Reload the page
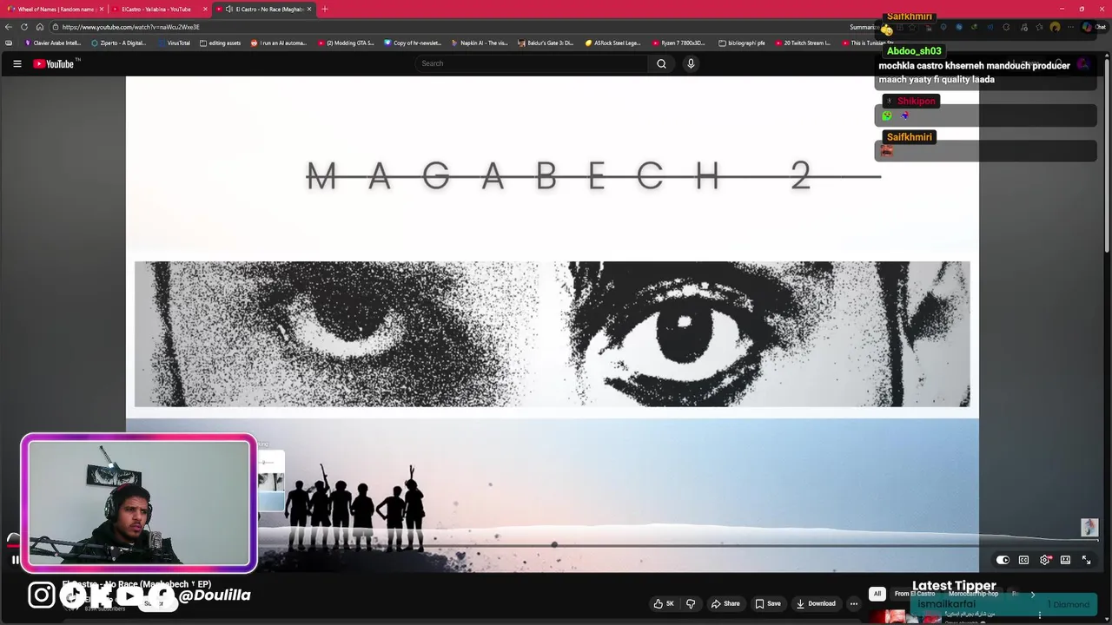 coord(24,27)
